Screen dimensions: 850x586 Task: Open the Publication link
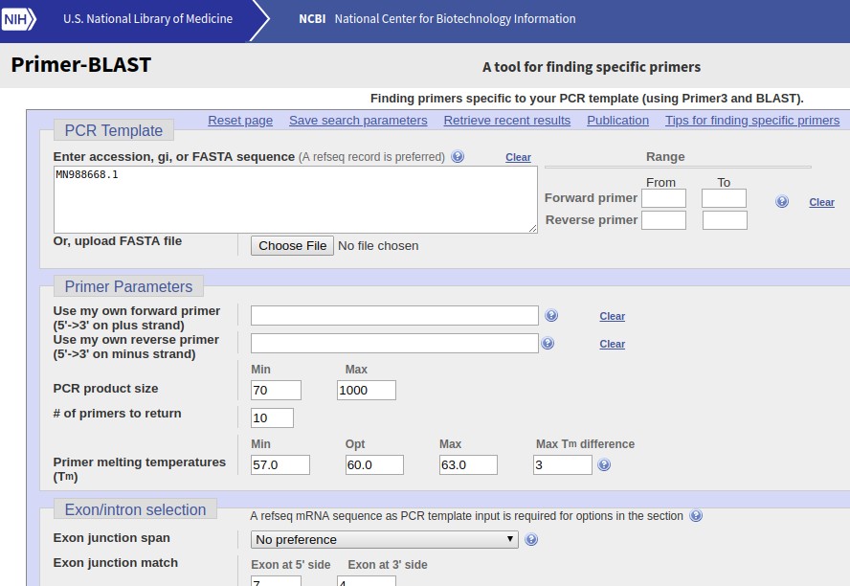point(618,121)
